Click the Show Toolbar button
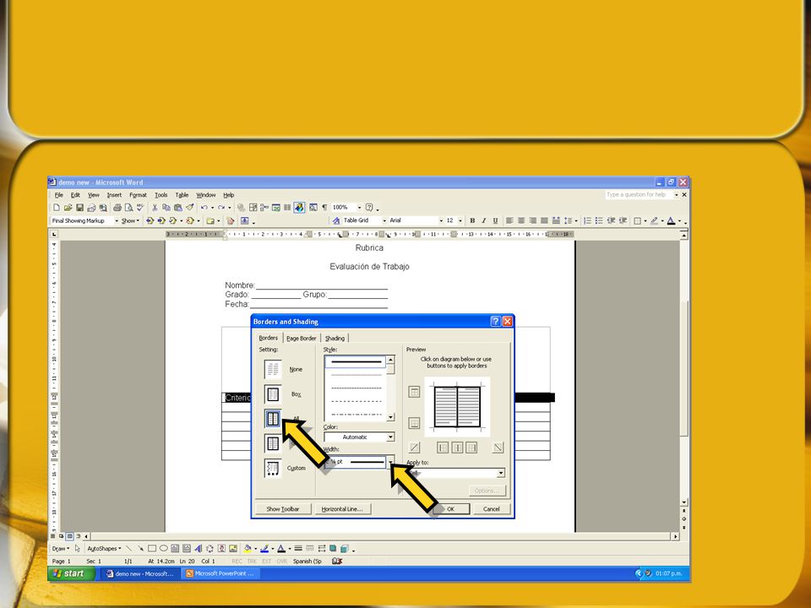 (x=282, y=509)
